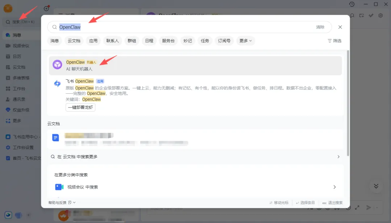This screenshot has width=391, height=223.
Task: Click the search results scrollbar
Action: pos(348,103)
